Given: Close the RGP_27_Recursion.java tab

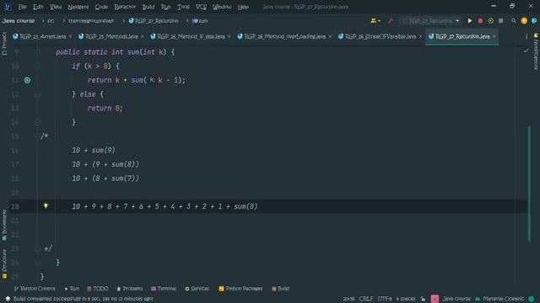Looking at the screenshot, I should pyautogui.click(x=494, y=36).
